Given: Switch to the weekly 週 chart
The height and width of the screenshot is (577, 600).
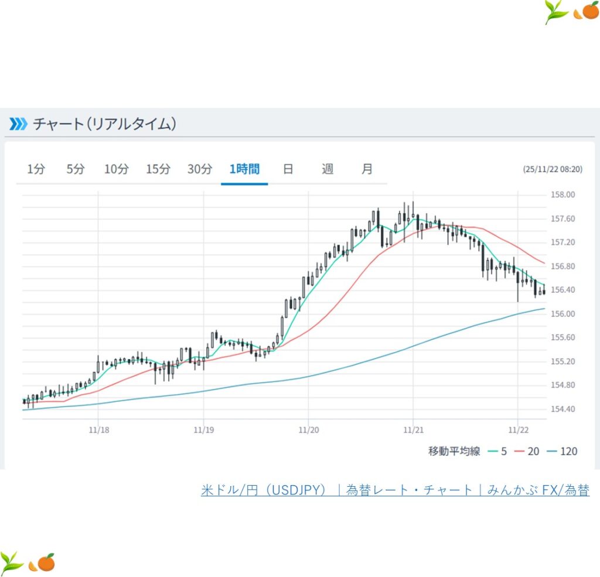Looking at the screenshot, I should click(x=328, y=169).
